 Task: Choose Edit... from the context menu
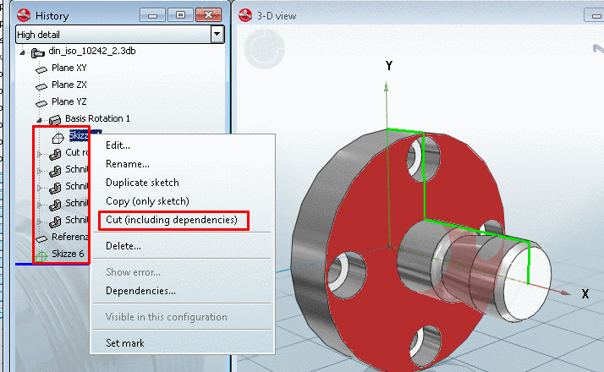click(x=118, y=145)
